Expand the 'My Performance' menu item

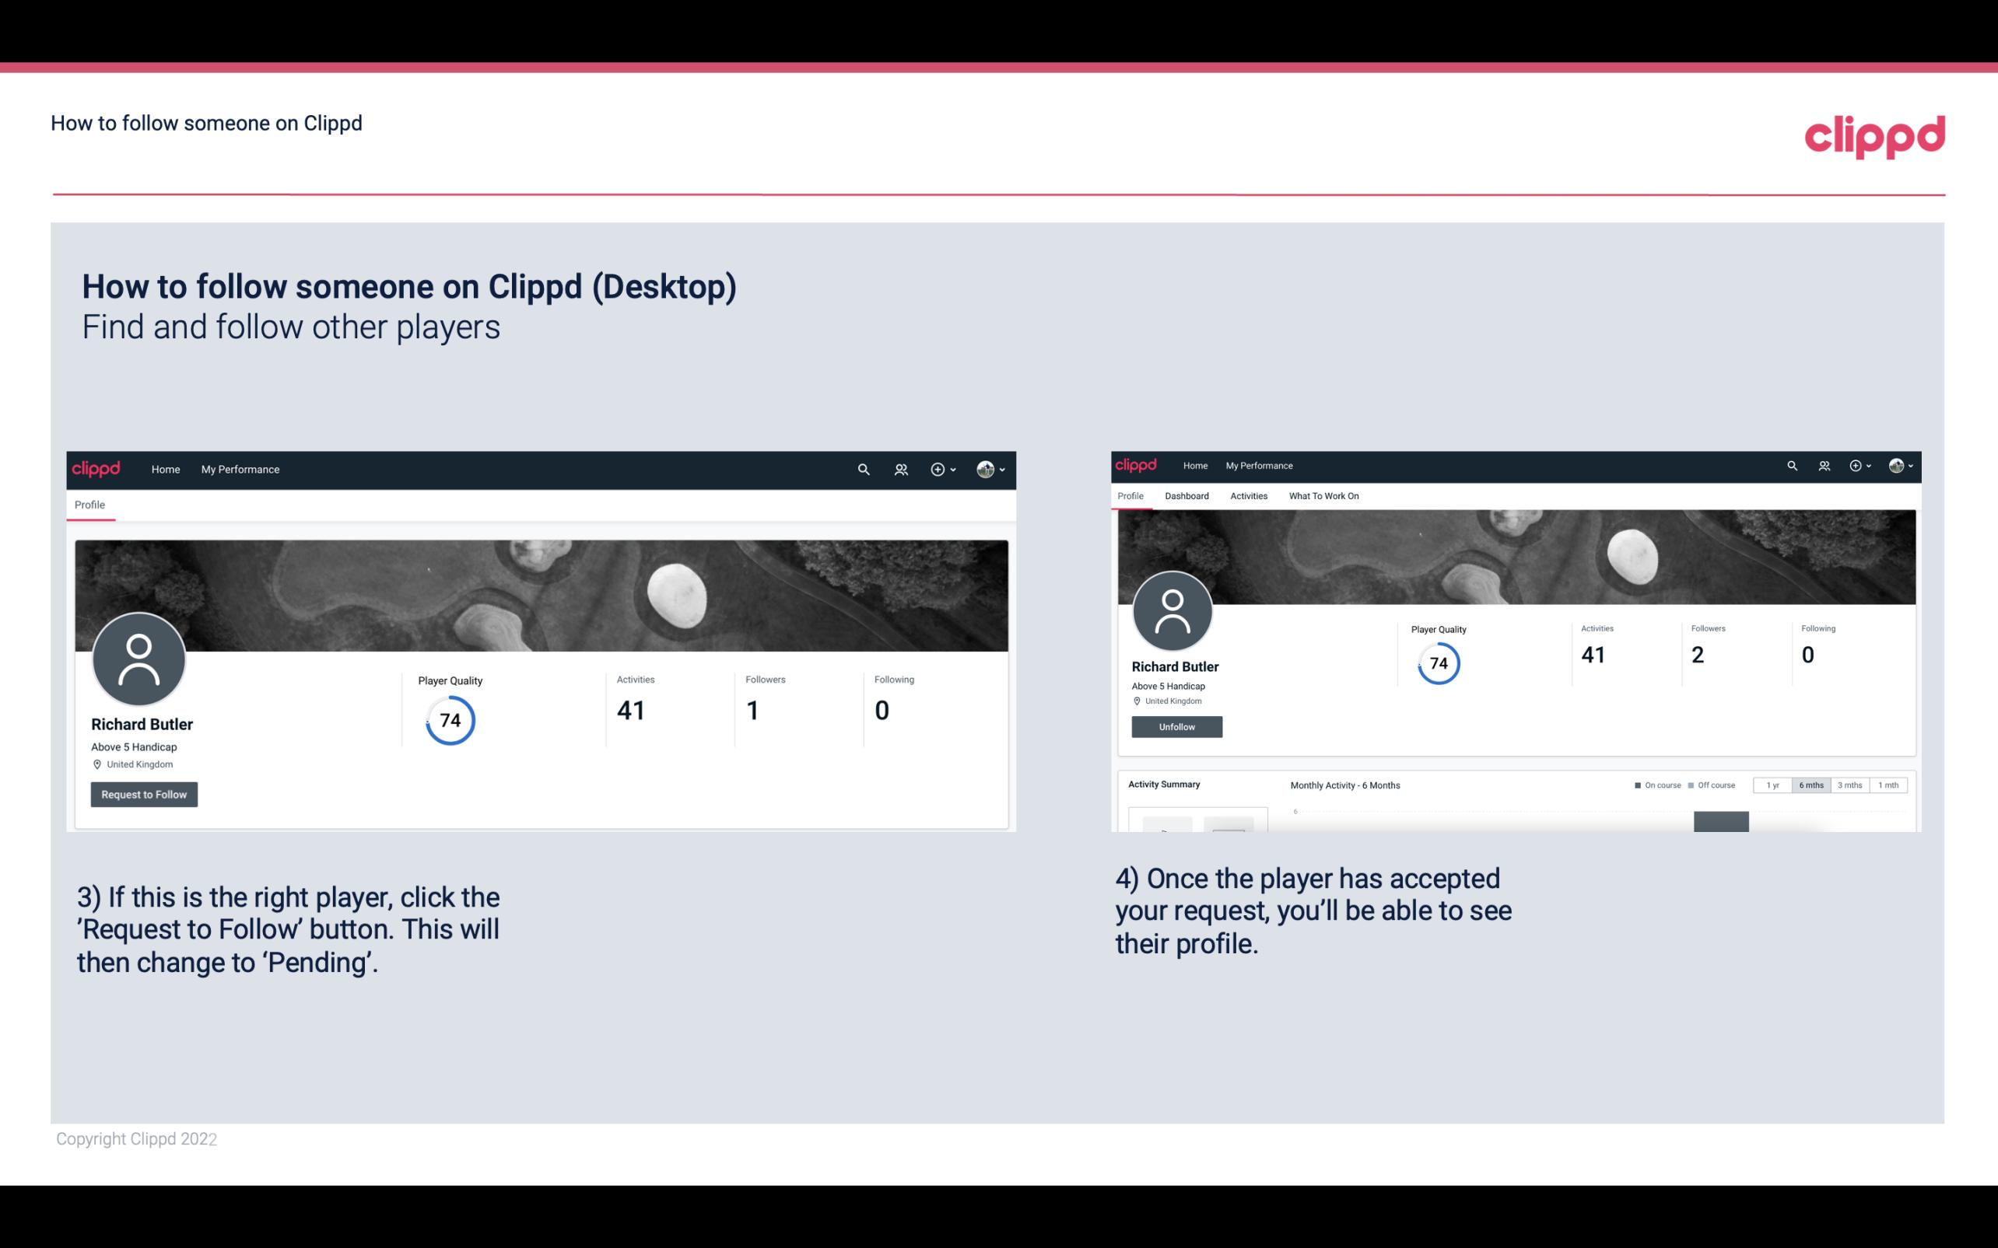tap(239, 469)
